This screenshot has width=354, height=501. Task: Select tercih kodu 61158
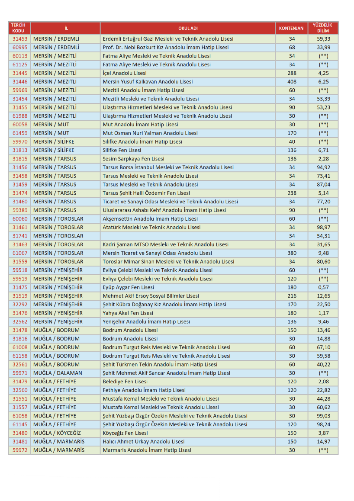point(20,356)
